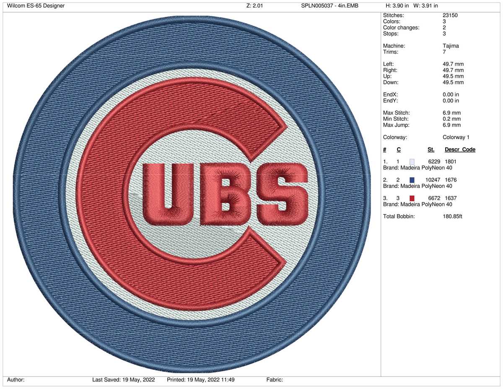This screenshot has width=503, height=389.
Task: Click stitch count '10247' for color 2
Action: (x=433, y=180)
